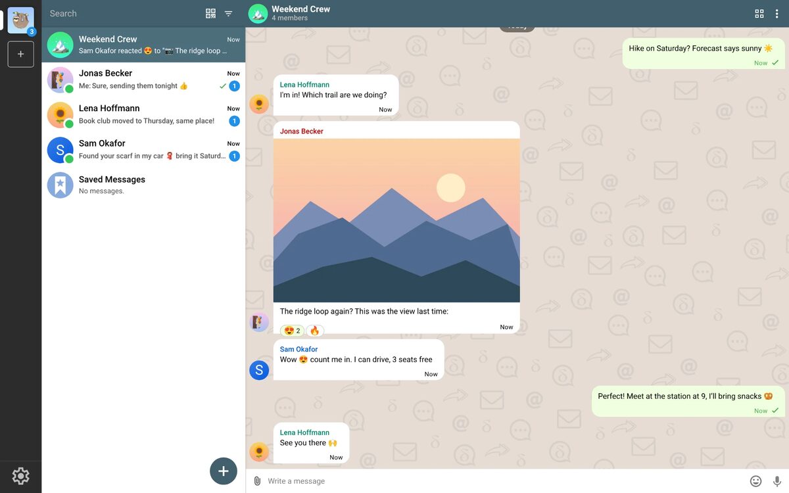The height and width of the screenshot is (493, 789).
Task: Open the mountain sunset photo
Action: [x=396, y=220]
